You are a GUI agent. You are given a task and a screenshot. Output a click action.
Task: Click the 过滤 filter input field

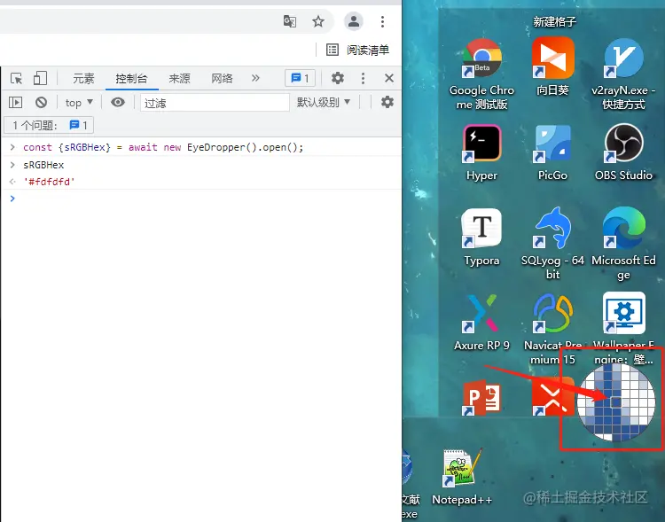click(215, 103)
